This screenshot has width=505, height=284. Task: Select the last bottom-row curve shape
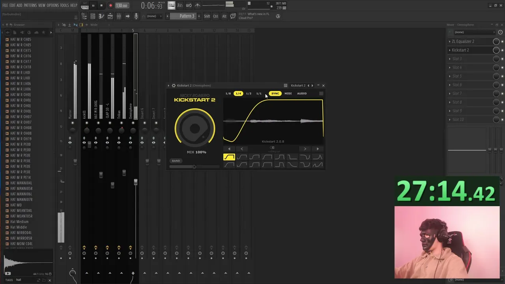[x=318, y=165]
